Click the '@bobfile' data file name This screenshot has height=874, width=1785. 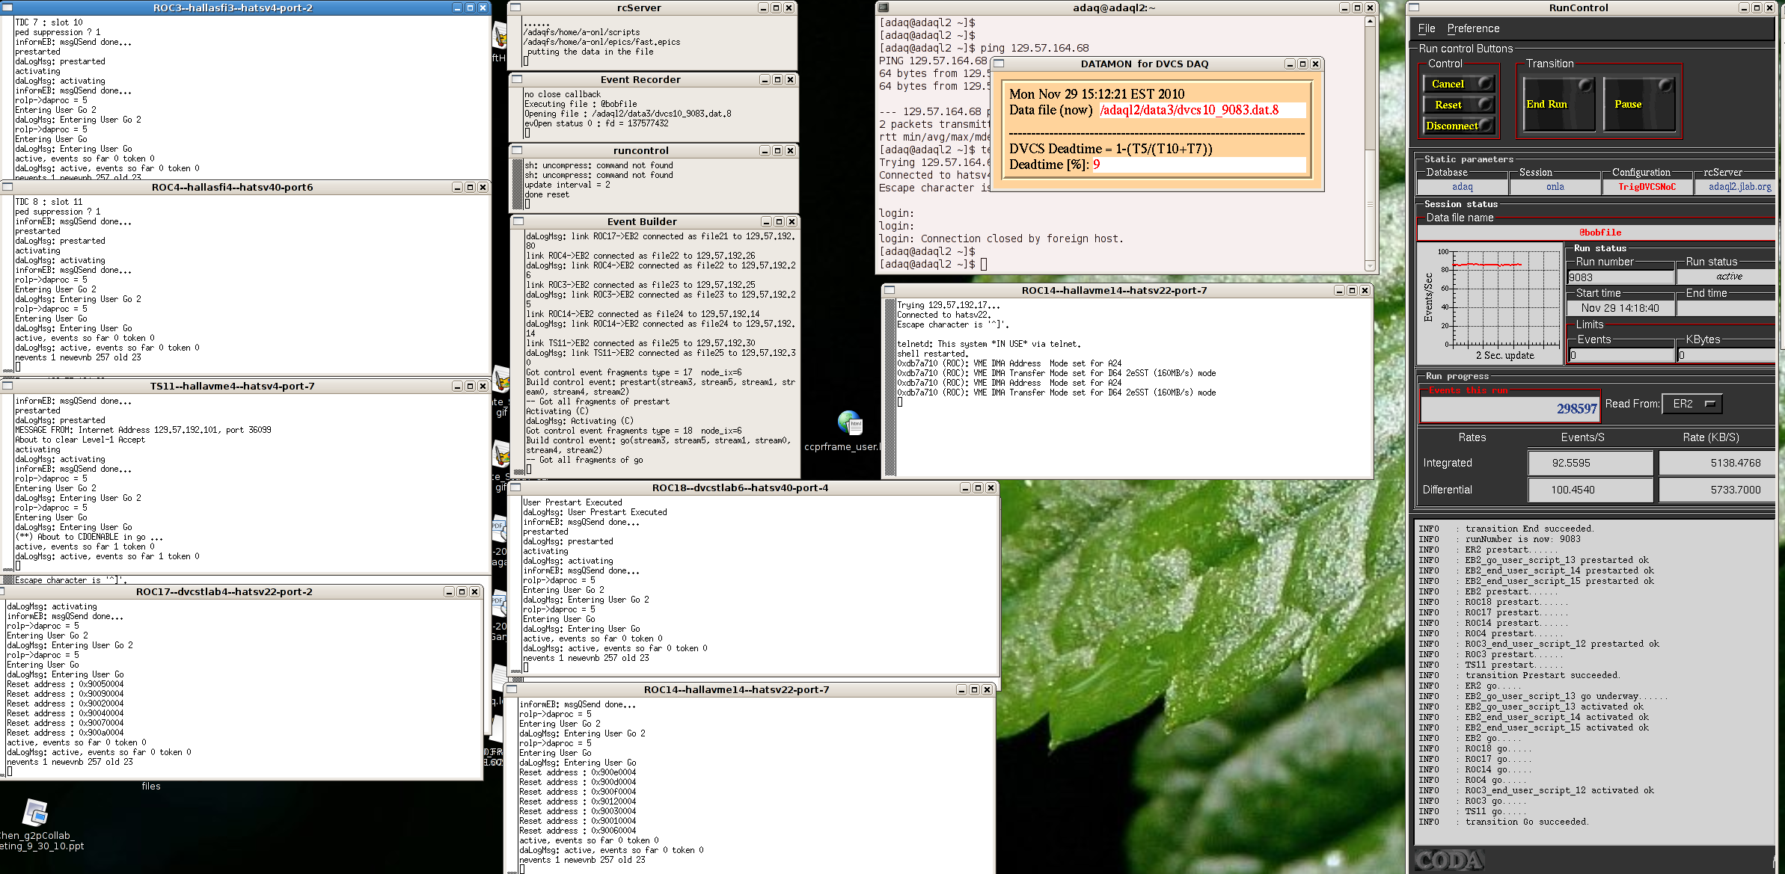click(x=1600, y=233)
